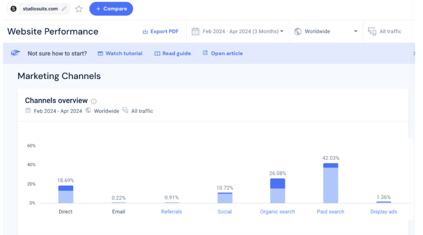The width and height of the screenshot is (423, 235).
Task: Click the Compare button
Action: coord(111,9)
